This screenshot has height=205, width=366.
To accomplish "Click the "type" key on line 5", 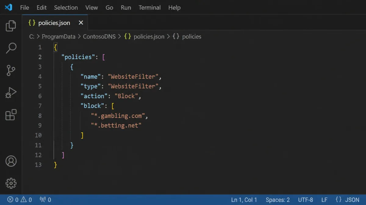I will click(x=91, y=86).
